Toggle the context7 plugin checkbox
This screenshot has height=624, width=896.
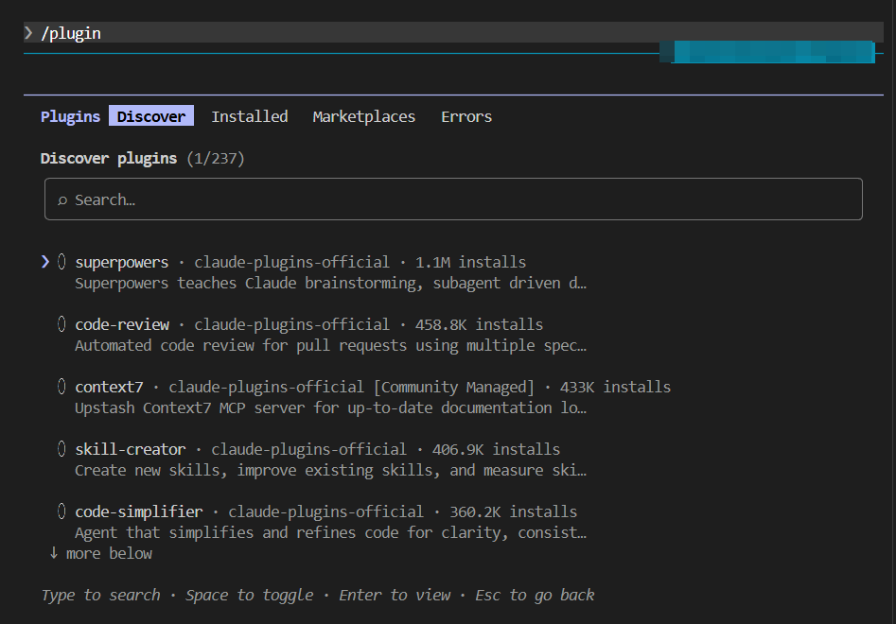point(61,387)
